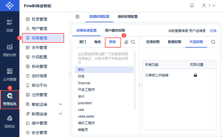Expand the 数据连接 menu
Image resolution: width=222 pixels, height=137 pixels.
coord(61,114)
